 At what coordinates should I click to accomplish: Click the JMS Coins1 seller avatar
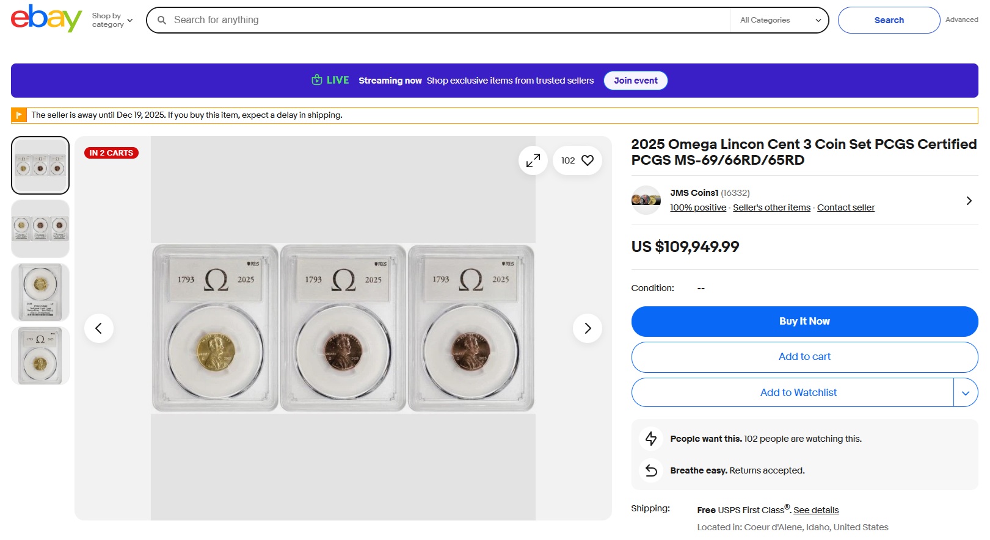pyautogui.click(x=646, y=200)
